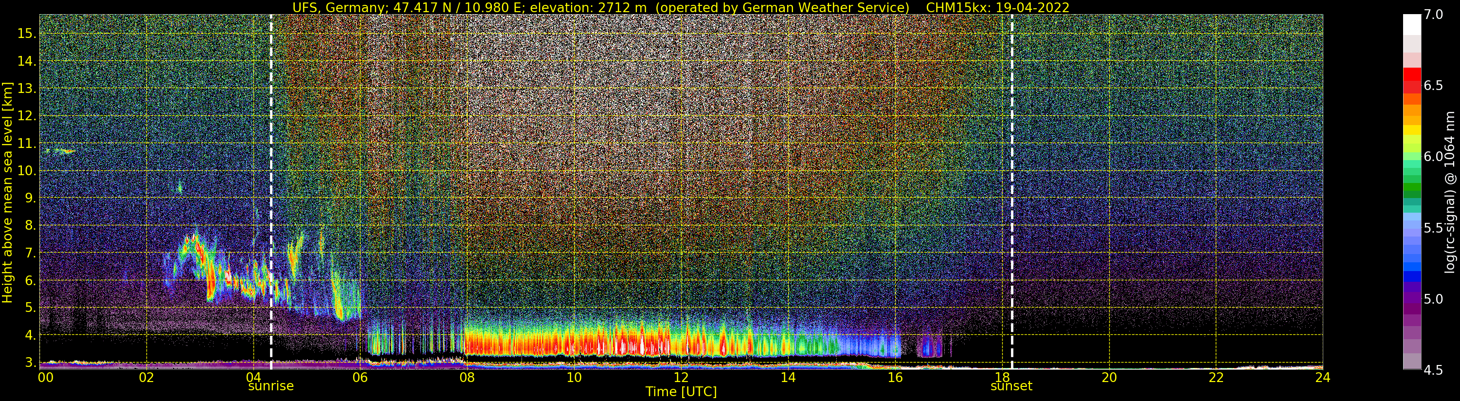This screenshot has width=1460, height=401.
Task: Click the colorbar tick label "5.5"
Action: click(x=1433, y=228)
